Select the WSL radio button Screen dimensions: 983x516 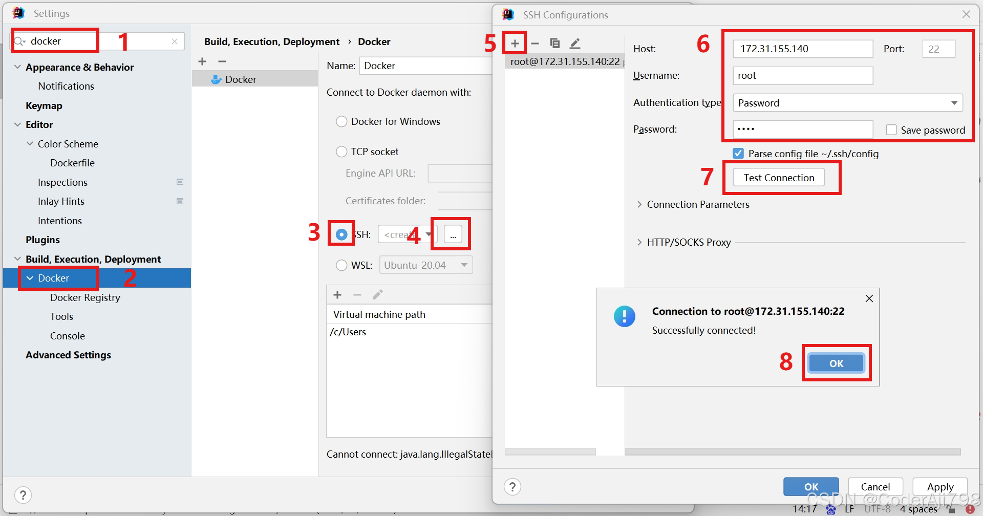[341, 265]
